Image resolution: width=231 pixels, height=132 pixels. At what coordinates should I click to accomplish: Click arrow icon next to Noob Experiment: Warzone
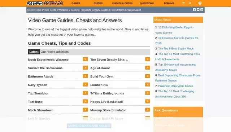85,59
